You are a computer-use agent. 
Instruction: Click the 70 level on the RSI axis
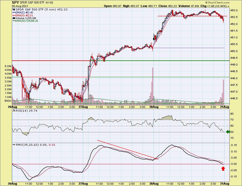tap(232, 120)
